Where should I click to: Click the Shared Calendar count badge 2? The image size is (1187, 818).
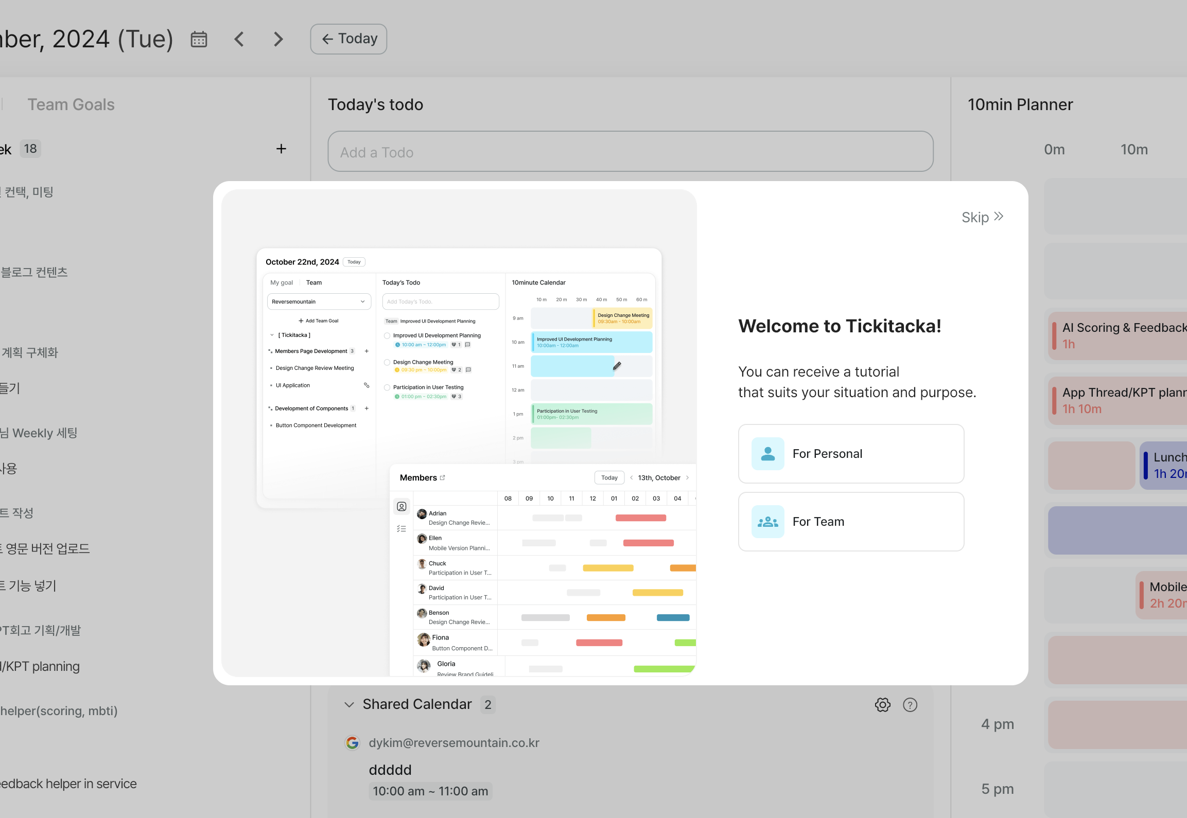click(x=487, y=704)
